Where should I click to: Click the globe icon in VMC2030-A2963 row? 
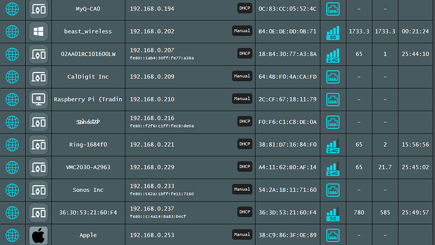(12, 168)
